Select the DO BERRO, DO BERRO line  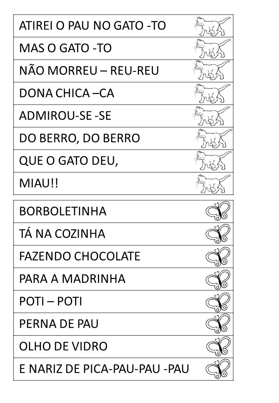coord(79,138)
